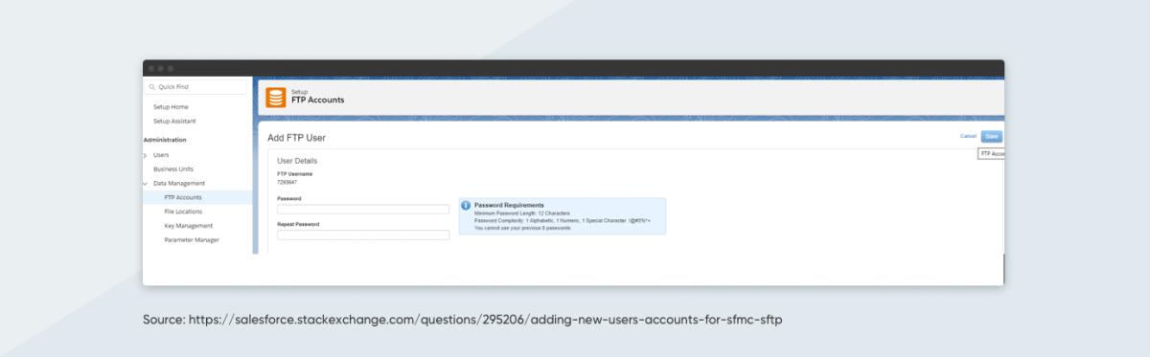Open Business Units in the sidebar
The height and width of the screenshot is (357, 1150).
[x=172, y=168]
